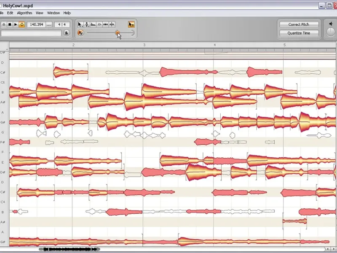Select the large D# note ending at bar 4

tap(203, 172)
